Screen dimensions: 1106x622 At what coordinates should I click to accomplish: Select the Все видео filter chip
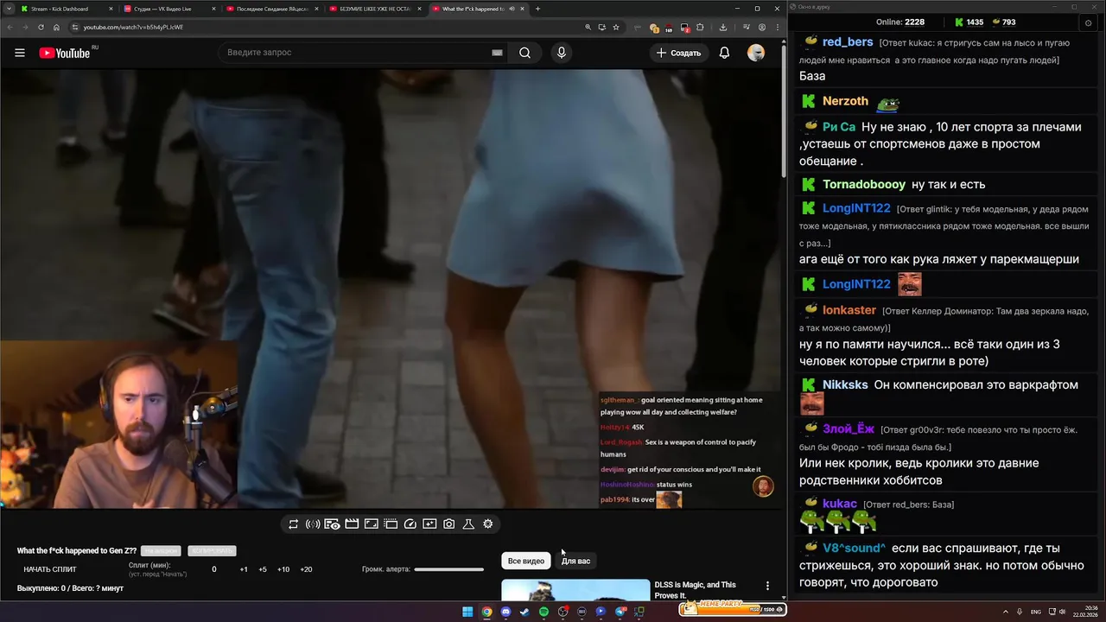(526, 561)
